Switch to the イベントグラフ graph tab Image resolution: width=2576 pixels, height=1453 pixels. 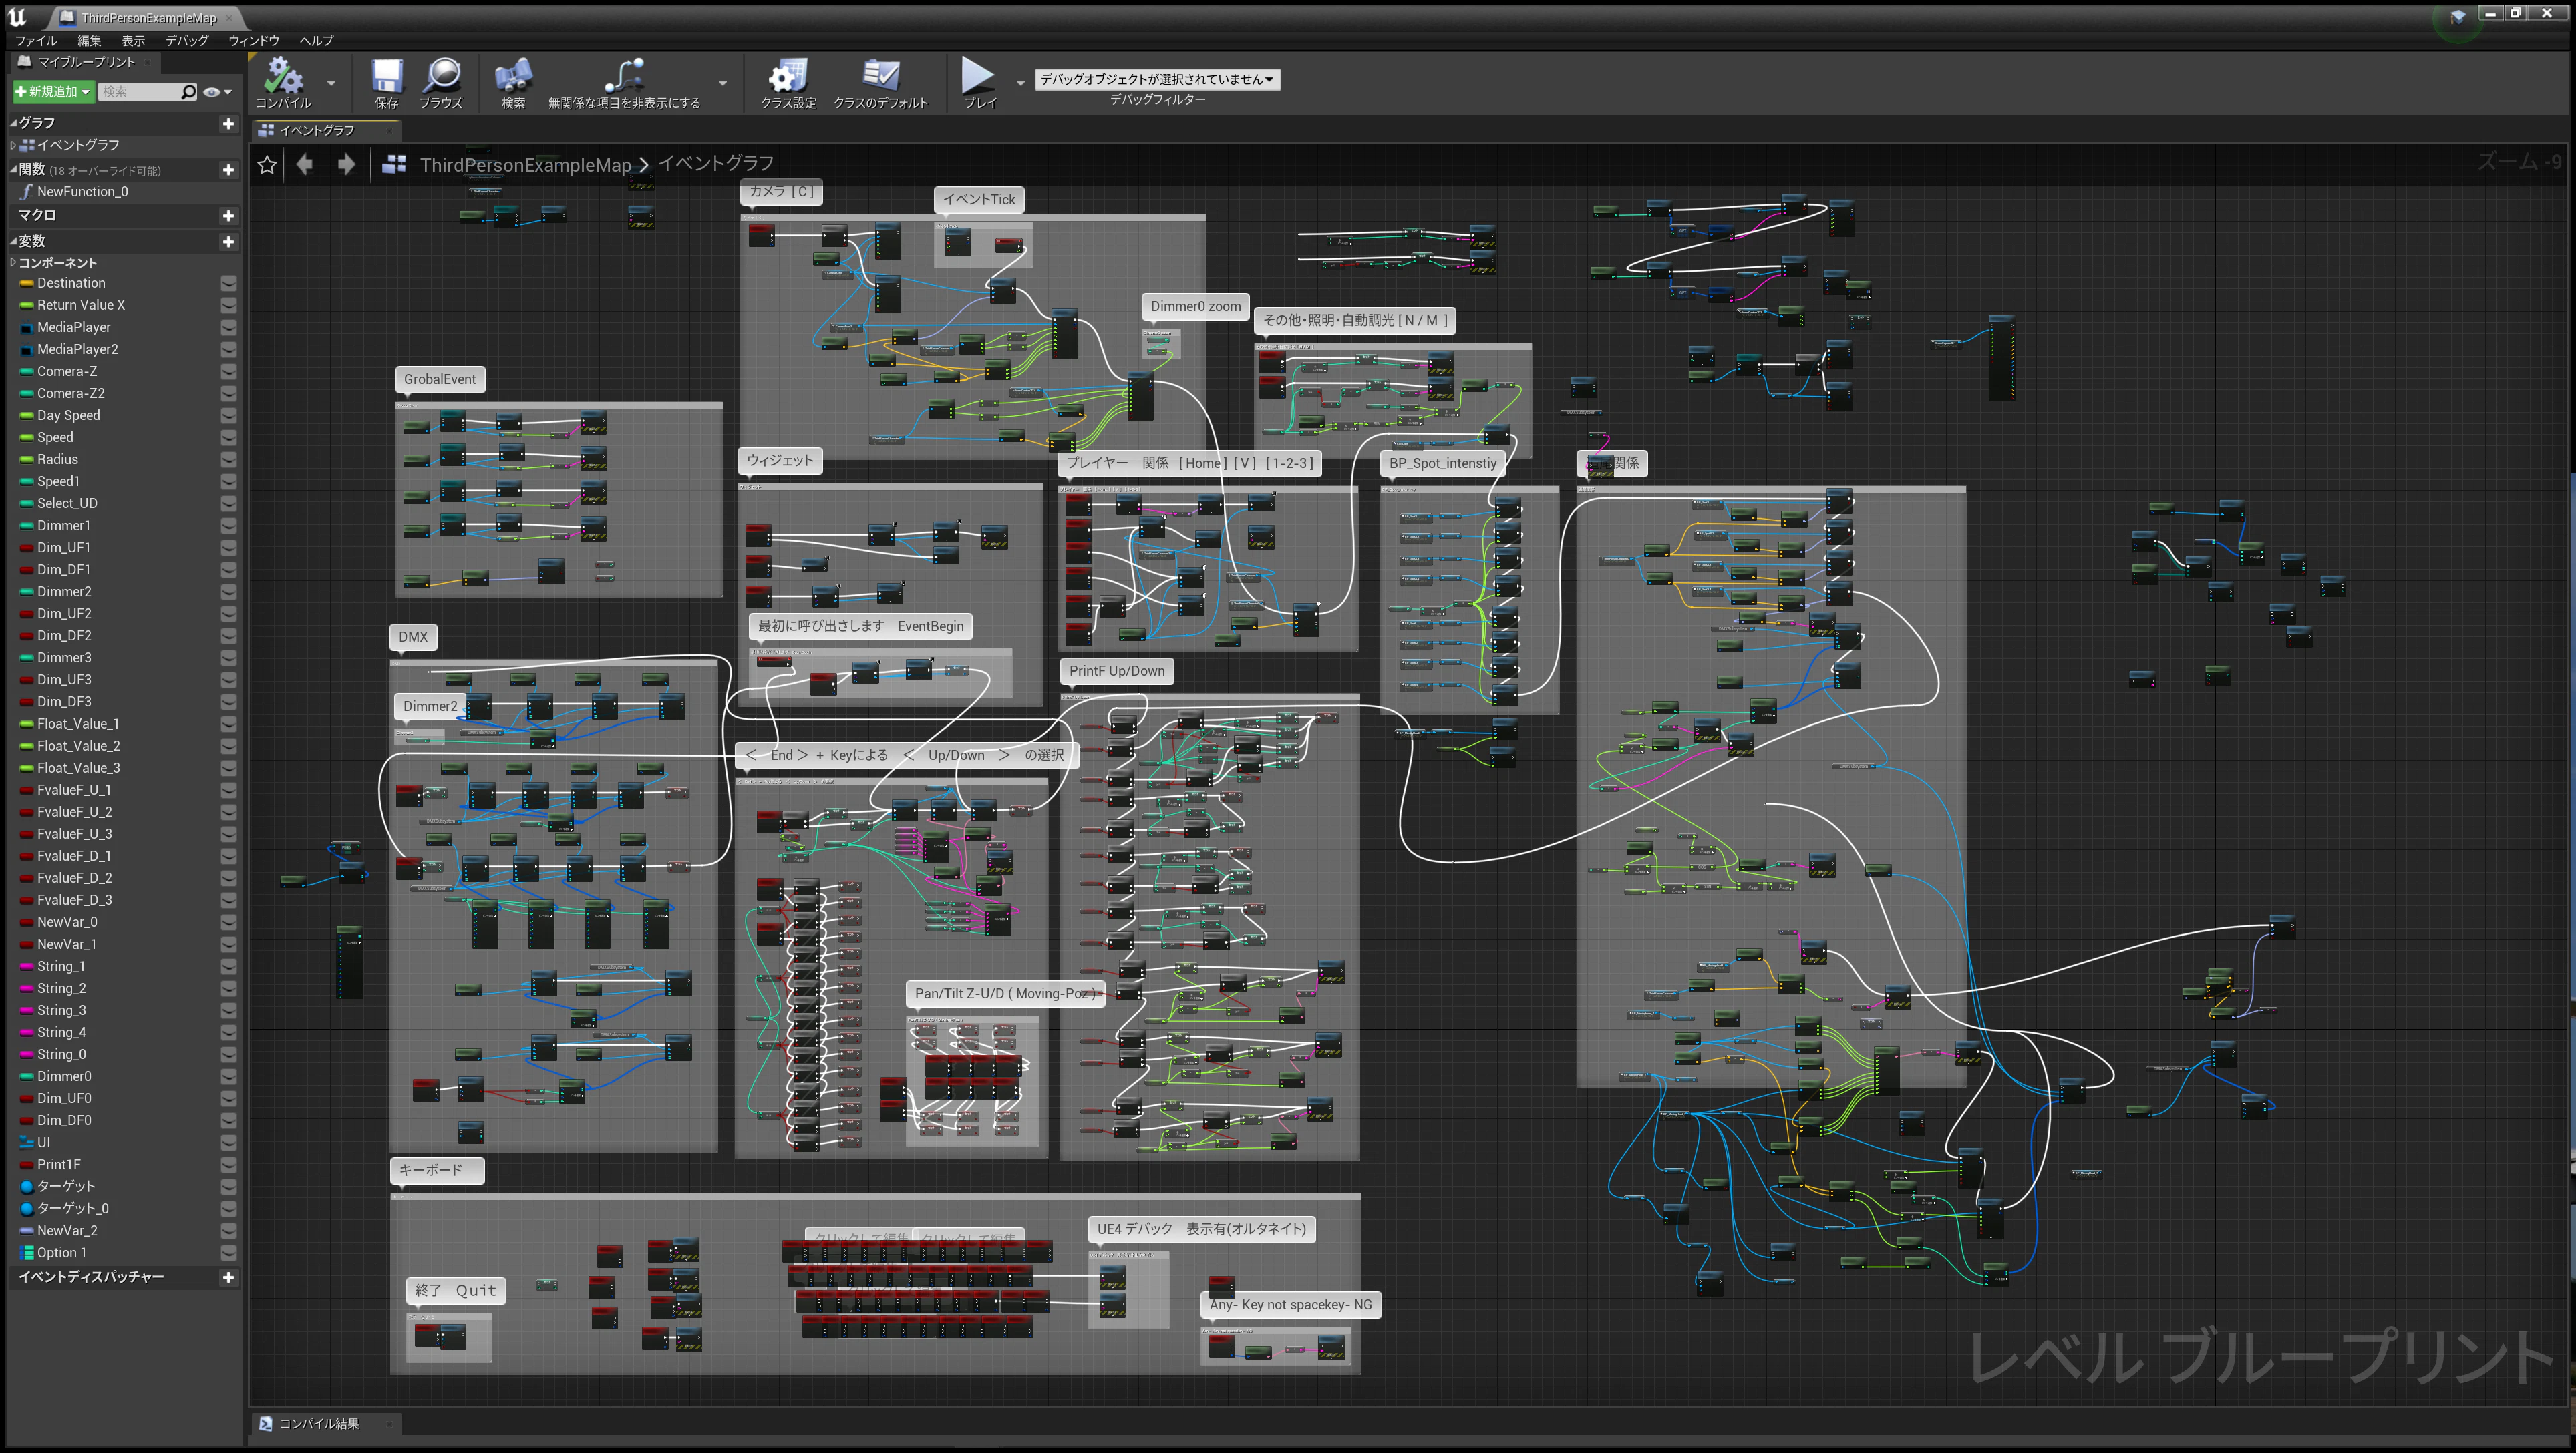coord(317,130)
